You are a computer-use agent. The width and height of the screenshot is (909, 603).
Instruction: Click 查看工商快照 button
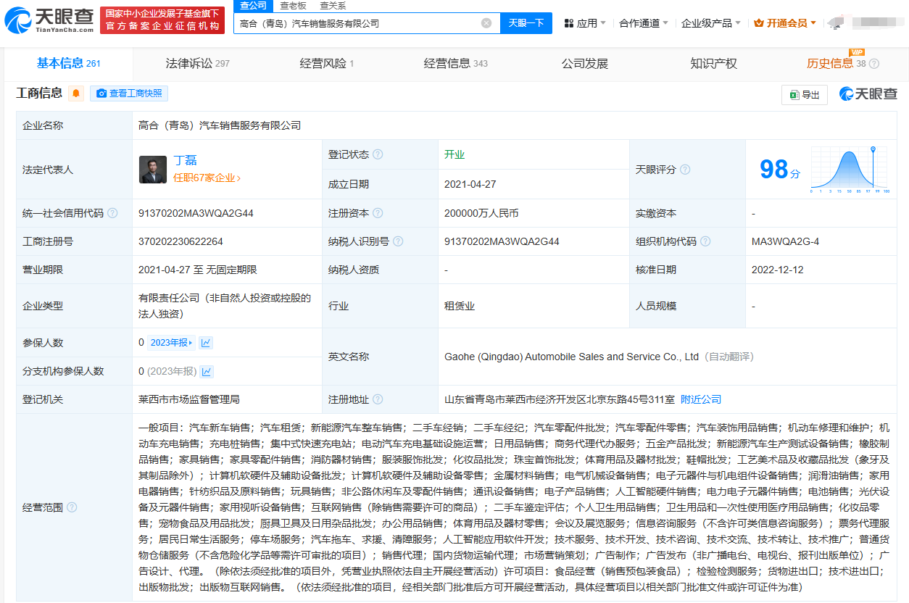[x=129, y=93]
